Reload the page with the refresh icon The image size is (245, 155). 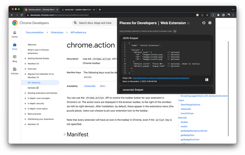point(22,15)
